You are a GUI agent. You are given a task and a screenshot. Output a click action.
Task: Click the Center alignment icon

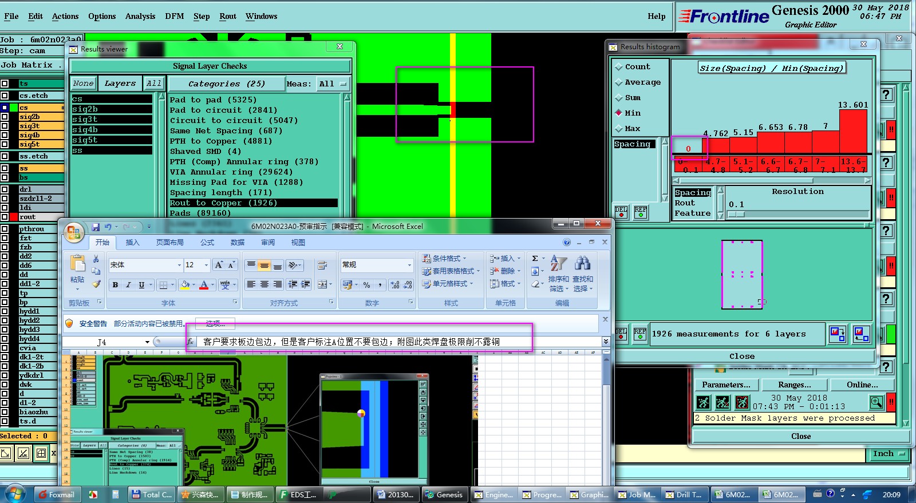[x=264, y=284]
